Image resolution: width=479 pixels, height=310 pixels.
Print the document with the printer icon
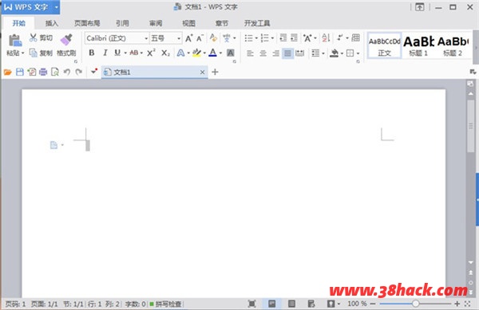click(x=43, y=73)
